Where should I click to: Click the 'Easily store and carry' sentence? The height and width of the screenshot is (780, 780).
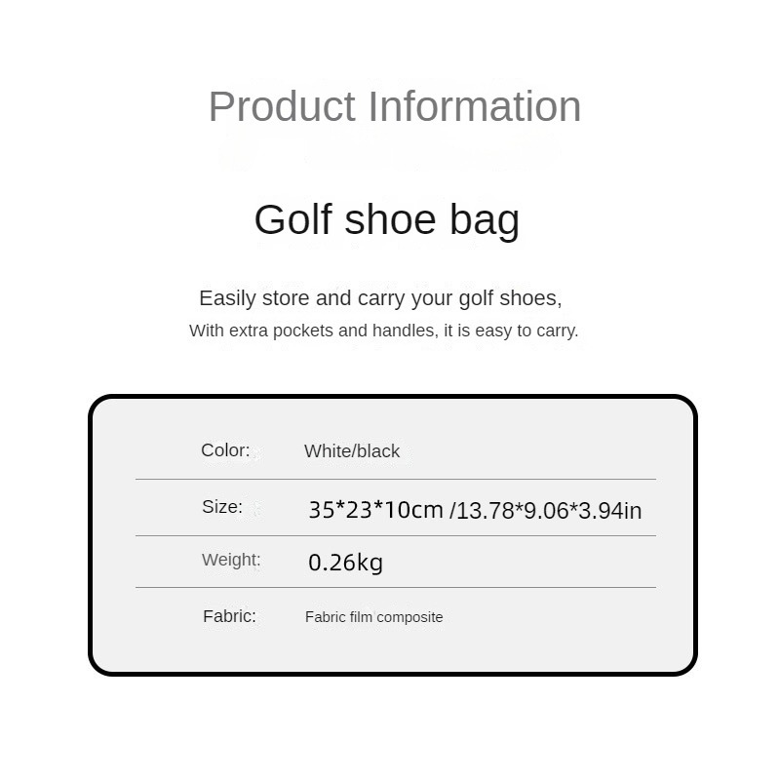pyautogui.click(x=380, y=298)
